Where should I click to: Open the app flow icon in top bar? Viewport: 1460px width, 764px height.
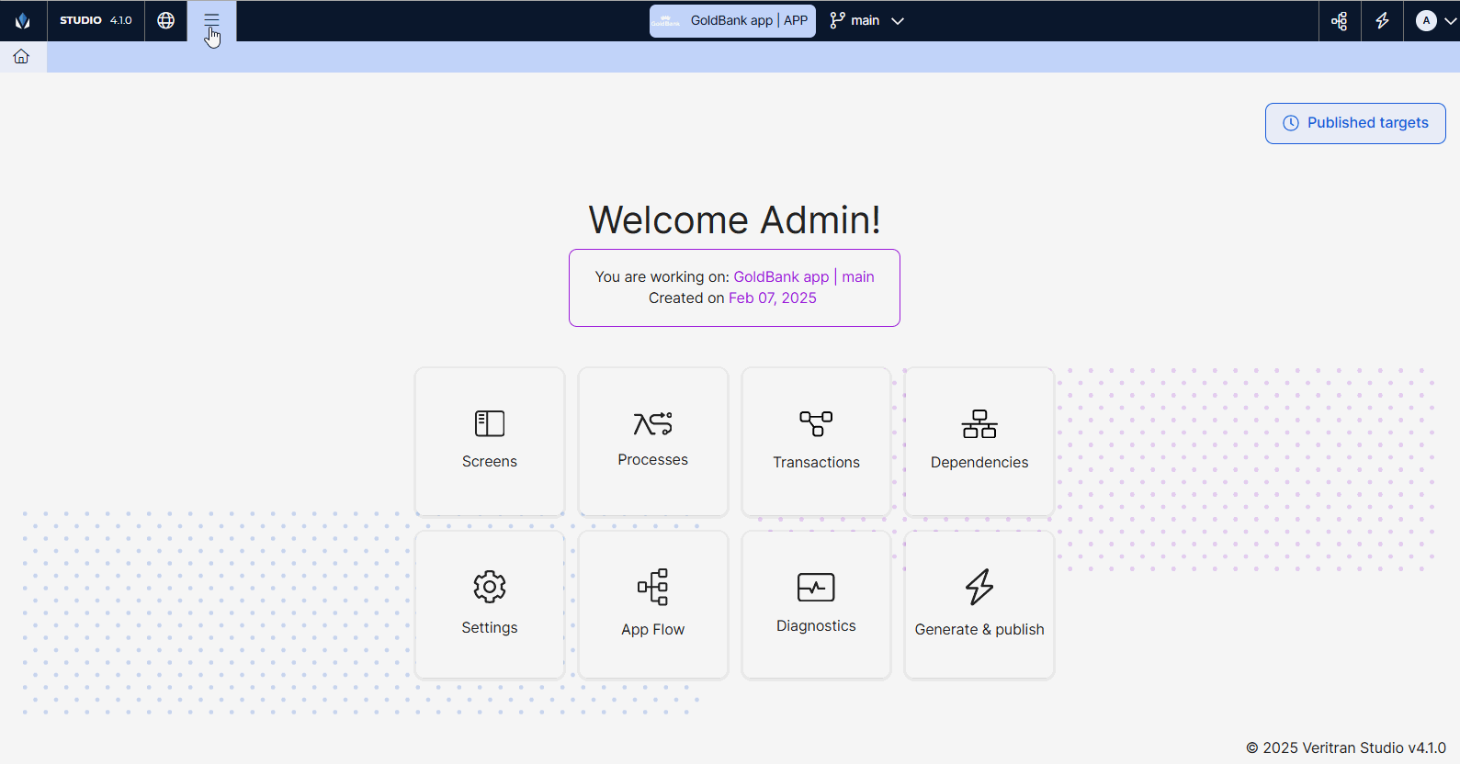click(x=1340, y=20)
